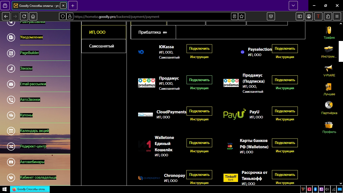Viewport: 343px width, 193px height.
Task: Connect the CloudPayments method
Action: pos(199,111)
